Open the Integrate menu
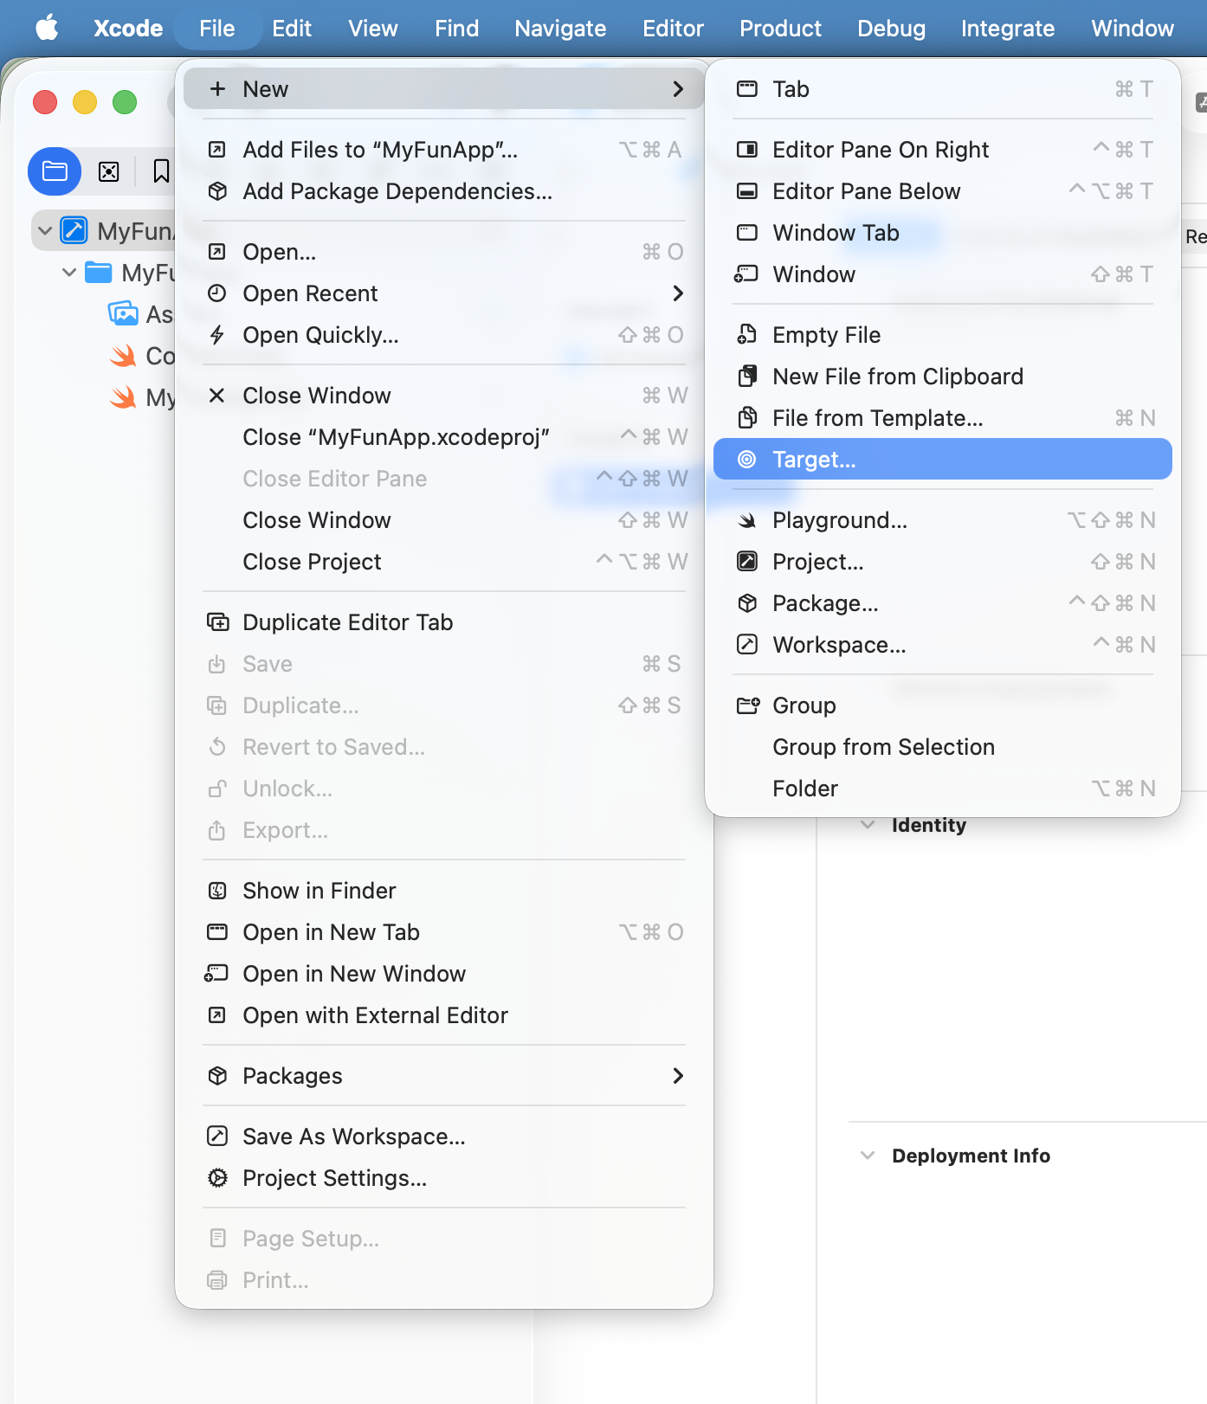 tap(1008, 29)
